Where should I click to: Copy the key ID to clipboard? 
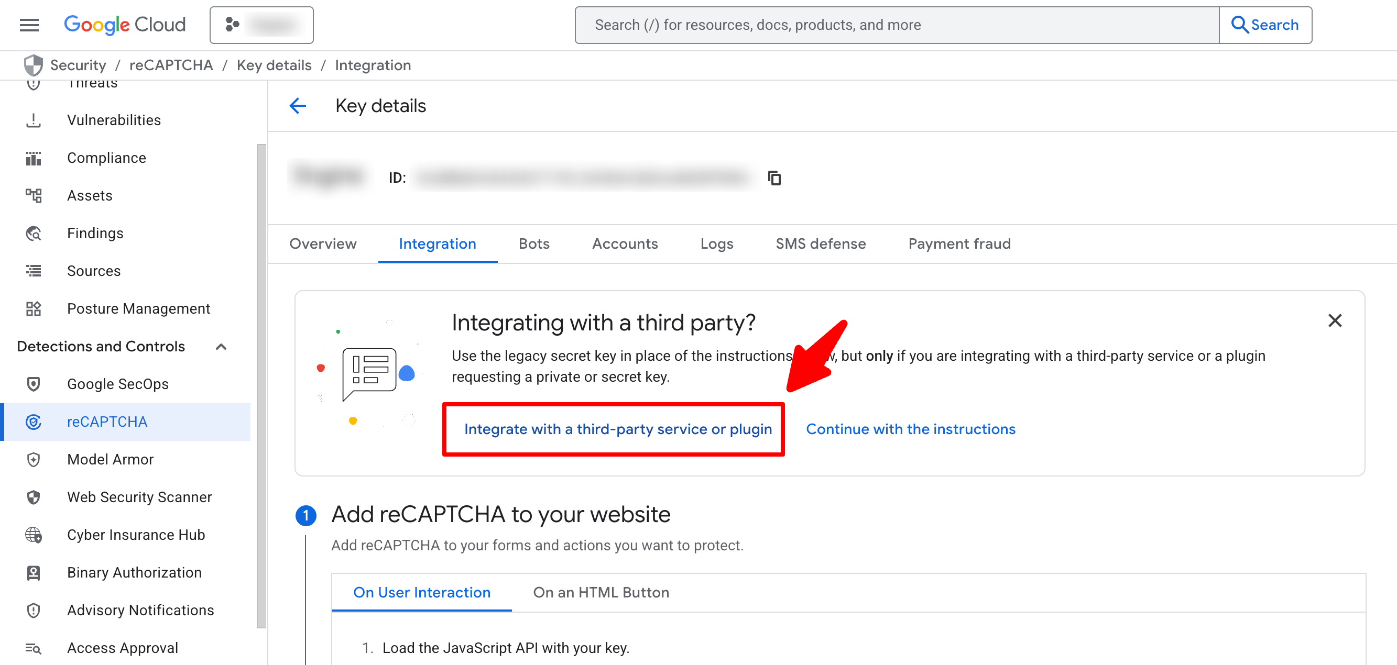pyautogui.click(x=774, y=178)
